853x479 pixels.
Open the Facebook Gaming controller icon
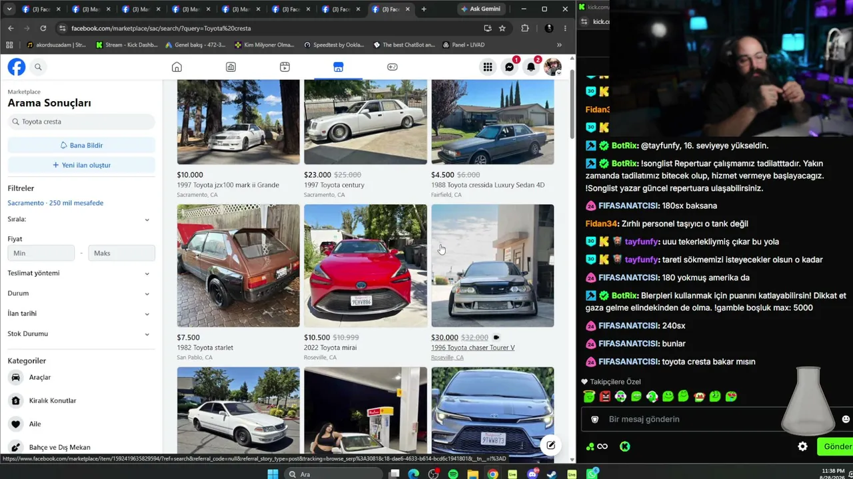pos(392,67)
